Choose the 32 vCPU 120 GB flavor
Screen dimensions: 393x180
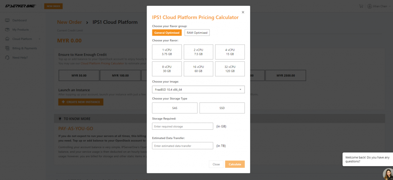tap(230, 69)
